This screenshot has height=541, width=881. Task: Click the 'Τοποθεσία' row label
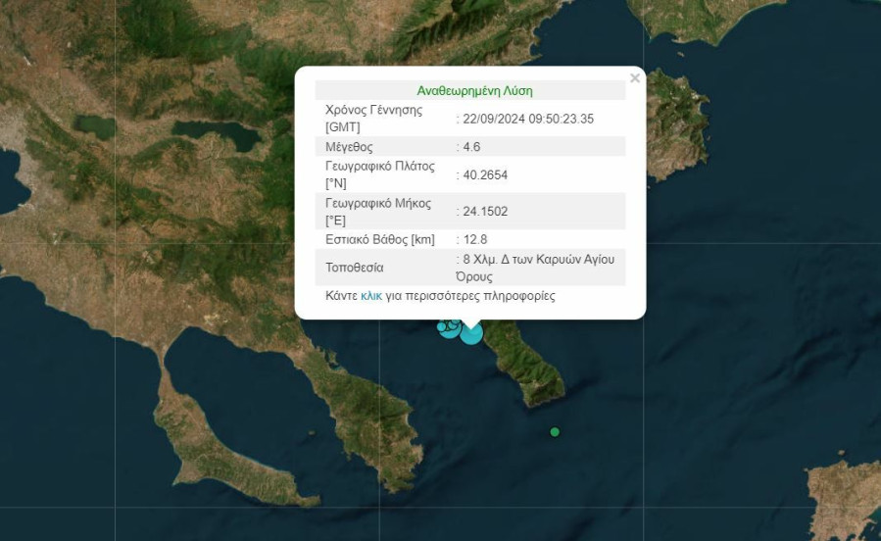pos(355,268)
